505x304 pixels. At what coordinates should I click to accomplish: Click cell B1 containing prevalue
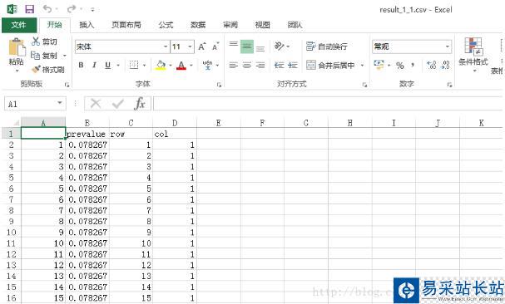tap(87, 134)
